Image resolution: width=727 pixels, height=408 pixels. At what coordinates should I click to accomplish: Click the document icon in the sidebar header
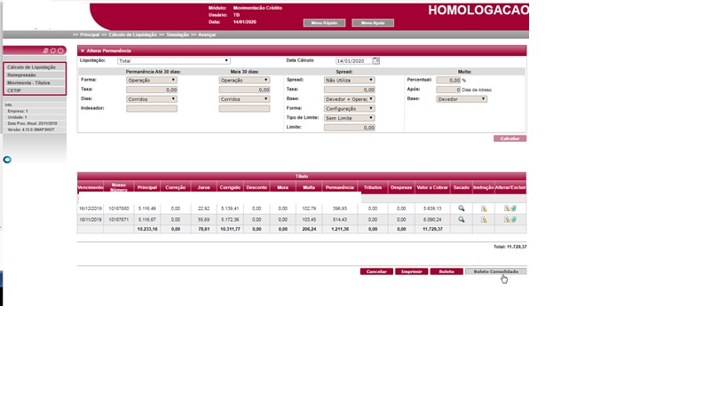click(45, 51)
